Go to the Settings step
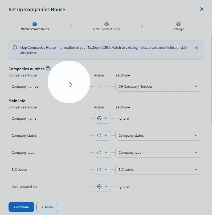212x215 pixels. click(178, 26)
